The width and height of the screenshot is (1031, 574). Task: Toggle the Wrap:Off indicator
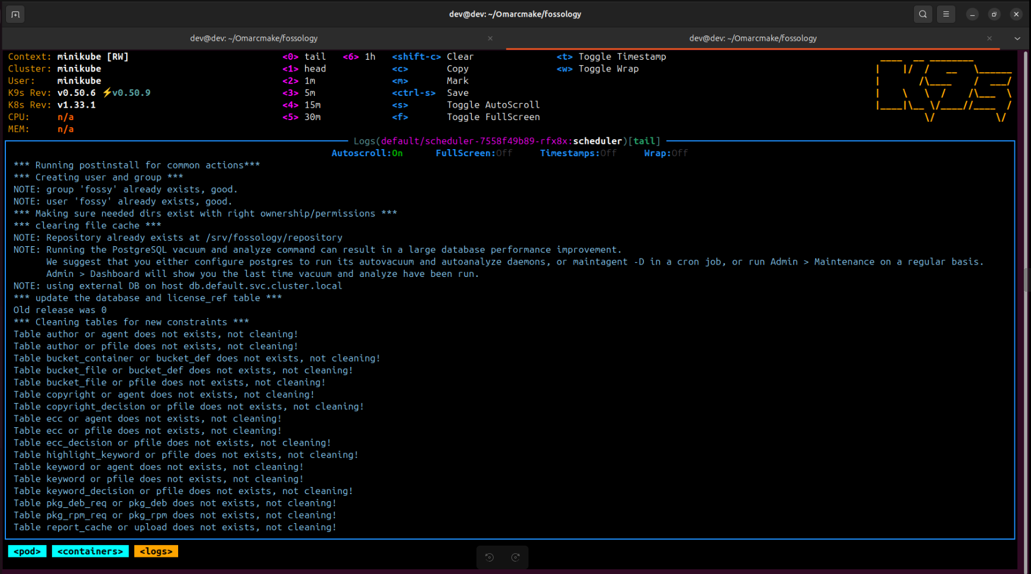tap(666, 153)
